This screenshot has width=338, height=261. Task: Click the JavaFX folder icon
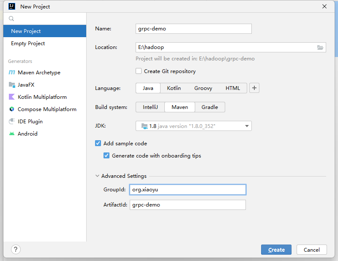pos(12,85)
